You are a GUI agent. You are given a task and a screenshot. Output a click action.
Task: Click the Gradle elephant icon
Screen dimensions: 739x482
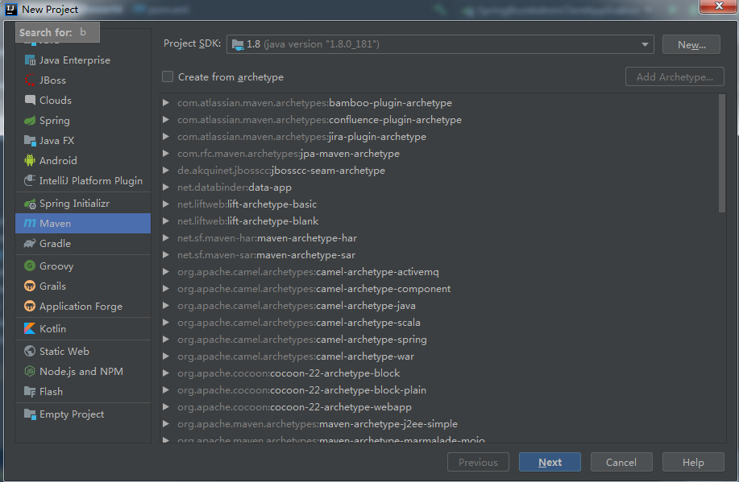pos(30,243)
